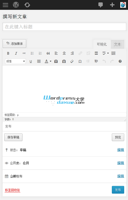The width and height of the screenshot is (128, 200).
Task: Click the indent icon
Action: coord(96,61)
